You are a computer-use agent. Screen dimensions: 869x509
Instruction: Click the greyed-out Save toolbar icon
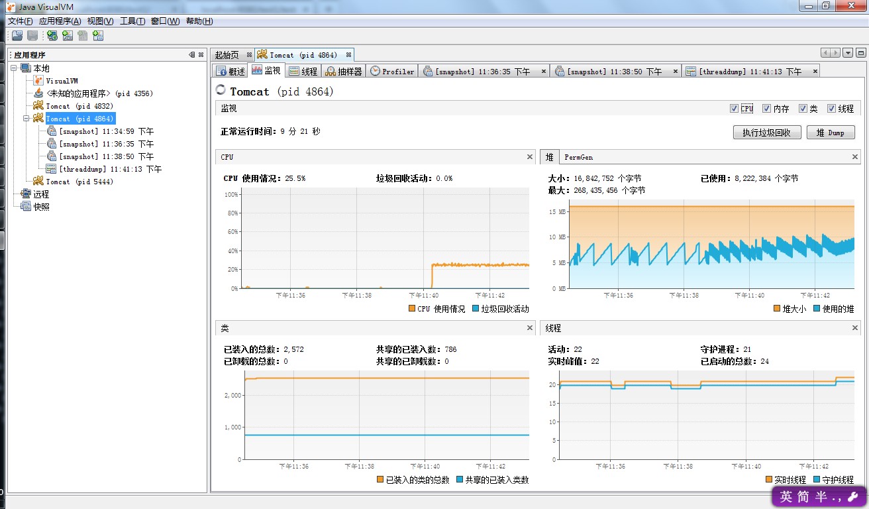coord(32,36)
